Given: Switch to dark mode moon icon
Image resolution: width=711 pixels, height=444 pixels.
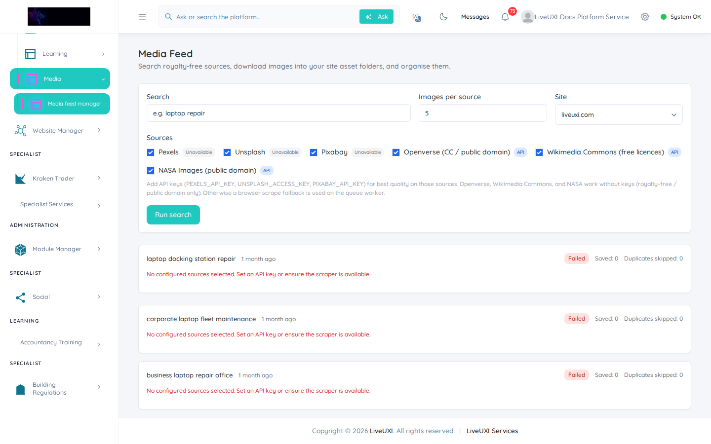Looking at the screenshot, I should [443, 17].
